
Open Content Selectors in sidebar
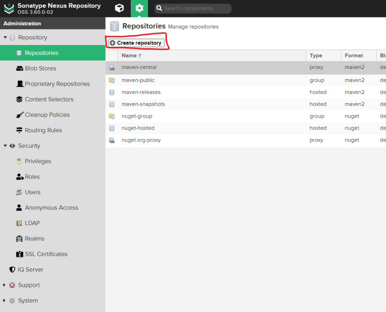click(x=49, y=100)
